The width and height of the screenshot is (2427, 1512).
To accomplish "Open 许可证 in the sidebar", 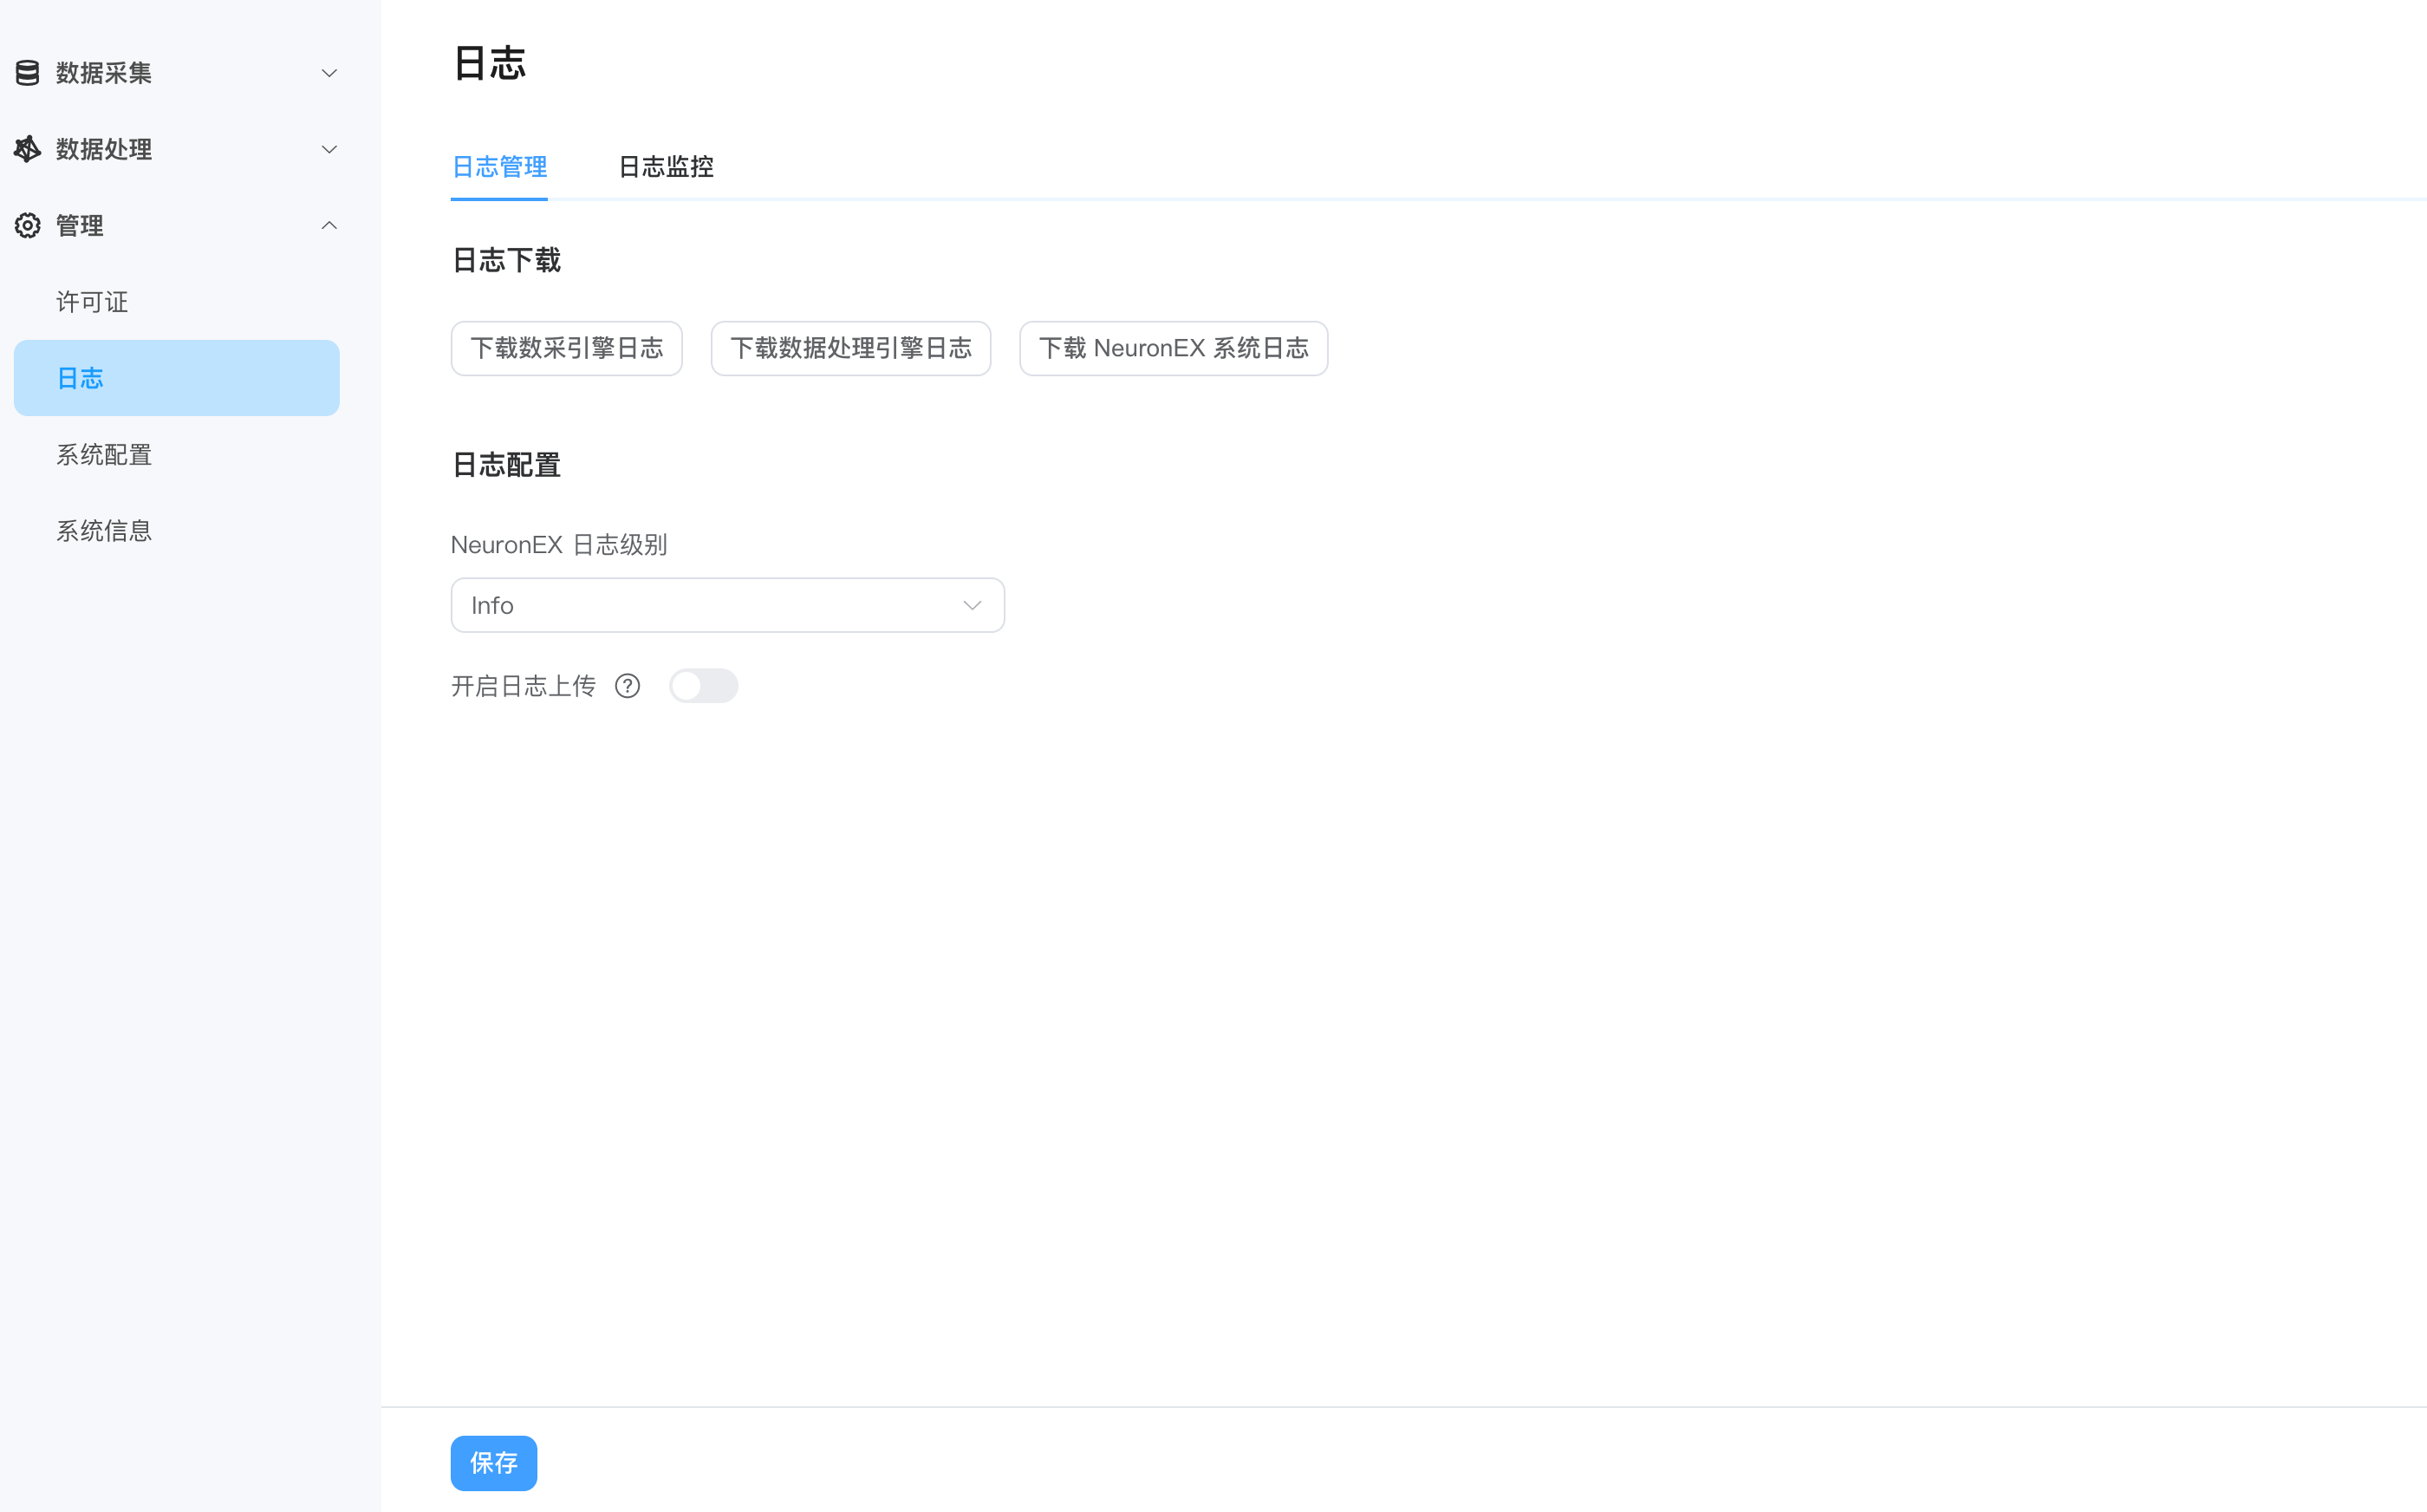I will pyautogui.click(x=92, y=302).
